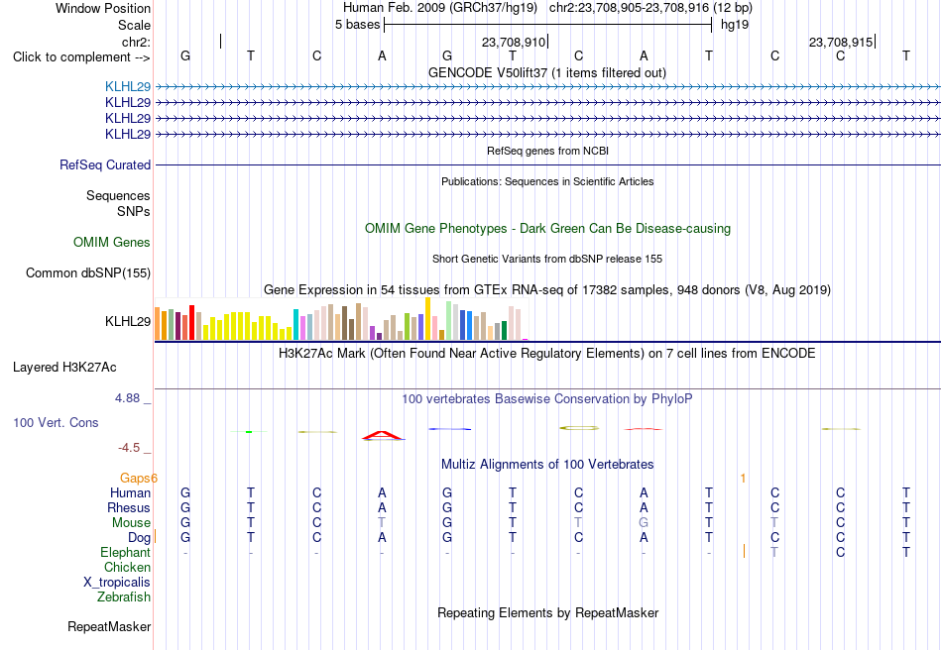The width and height of the screenshot is (942, 650).
Task: Click the 'RefSeq genes from NCBI' track title
Action: [547, 151]
